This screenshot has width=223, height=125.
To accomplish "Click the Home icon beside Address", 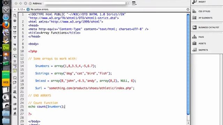I will [x=30, y=3].
